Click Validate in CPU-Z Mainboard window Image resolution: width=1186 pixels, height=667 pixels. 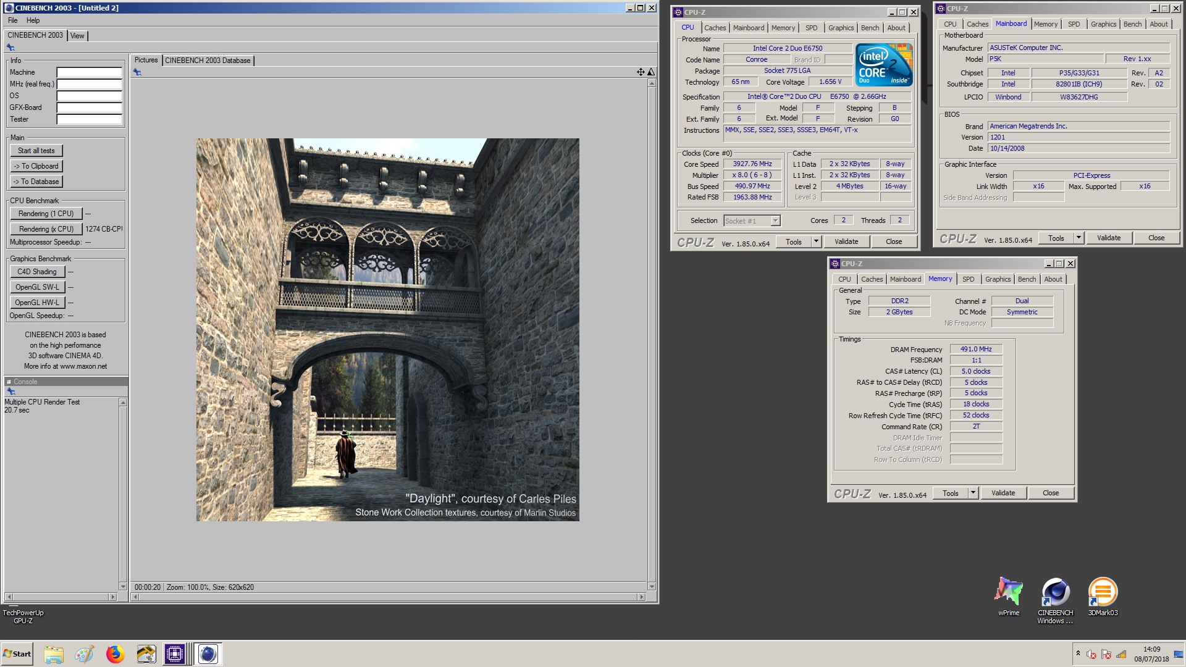[x=1109, y=238]
